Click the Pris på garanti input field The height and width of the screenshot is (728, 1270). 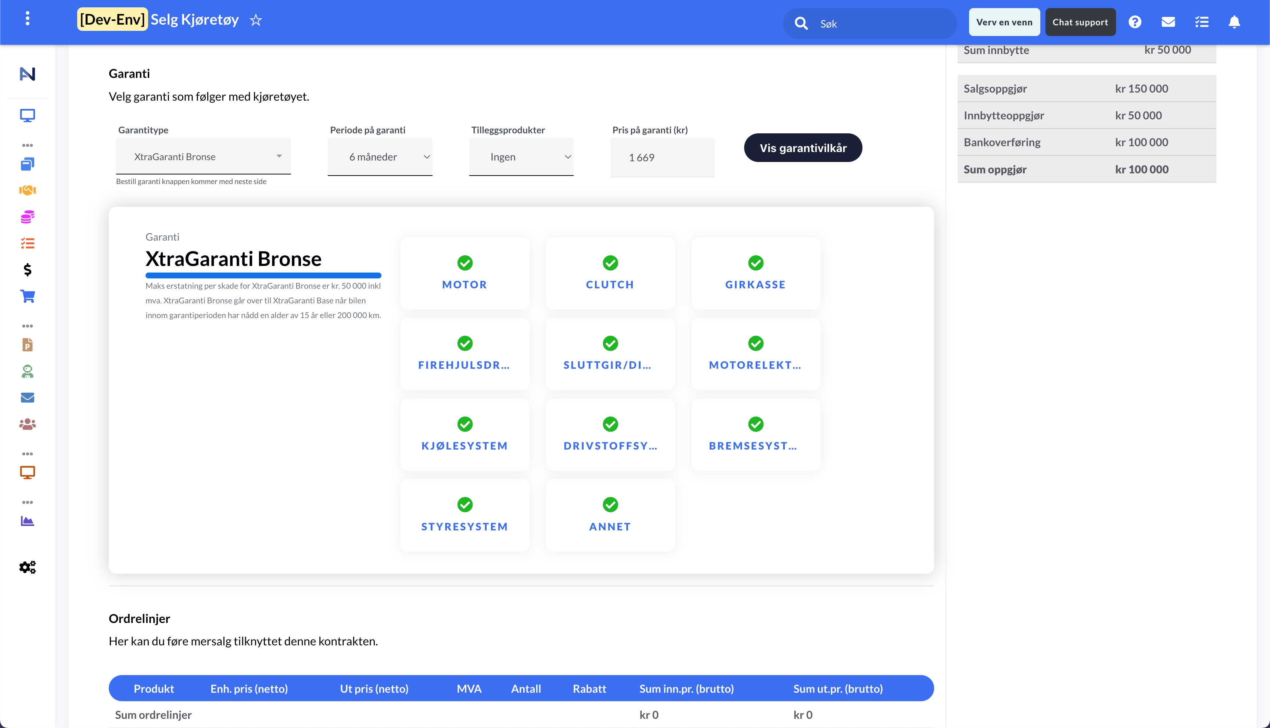662,158
